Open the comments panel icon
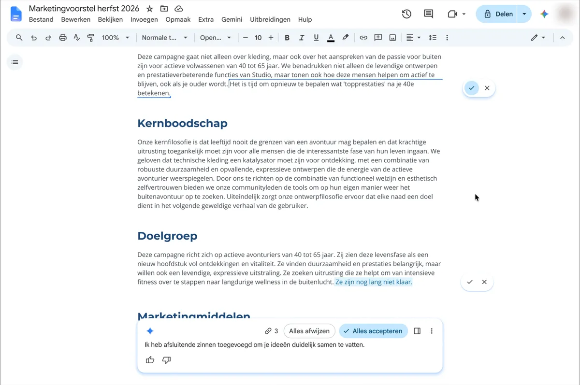The width and height of the screenshot is (580, 385). [x=428, y=14]
